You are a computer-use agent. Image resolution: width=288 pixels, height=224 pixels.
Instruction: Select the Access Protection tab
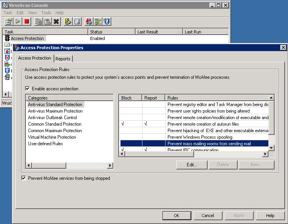pos(35,58)
